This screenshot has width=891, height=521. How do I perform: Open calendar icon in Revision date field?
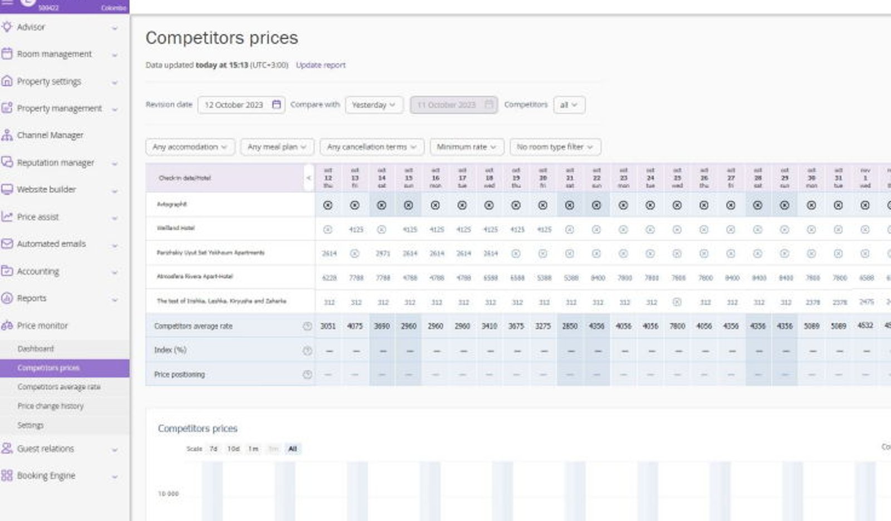(x=276, y=105)
